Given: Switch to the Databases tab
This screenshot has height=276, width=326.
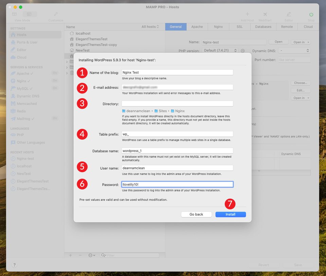Looking at the screenshot, I should point(263,27).
